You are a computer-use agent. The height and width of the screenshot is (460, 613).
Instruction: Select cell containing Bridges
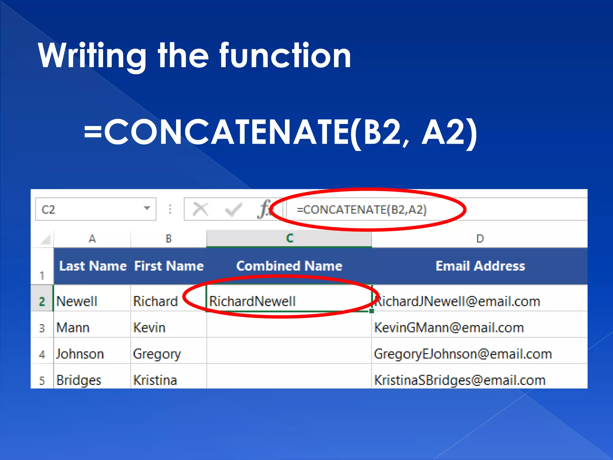[x=92, y=376]
